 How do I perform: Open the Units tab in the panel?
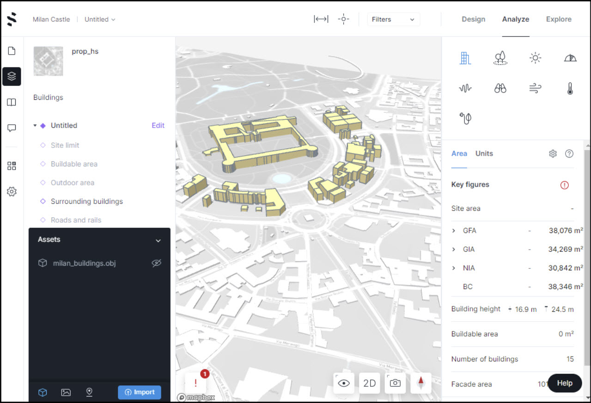pos(484,153)
